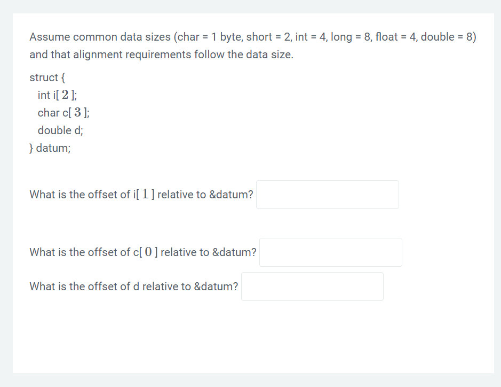Click the struct declaration line
The image size is (501, 387).
point(46,78)
